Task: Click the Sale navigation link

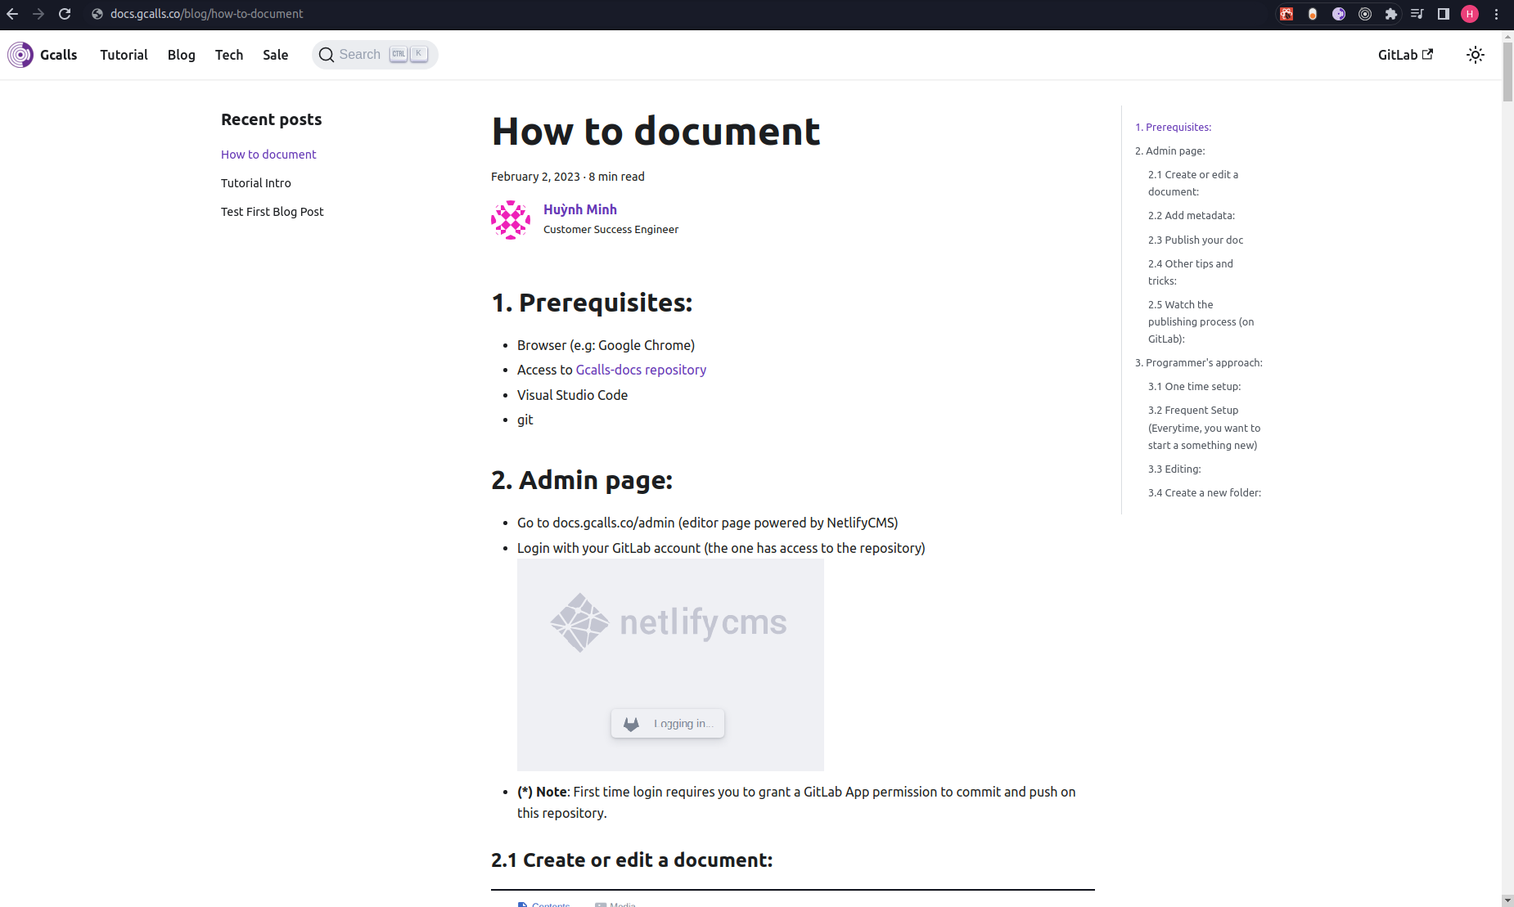Action: point(275,55)
